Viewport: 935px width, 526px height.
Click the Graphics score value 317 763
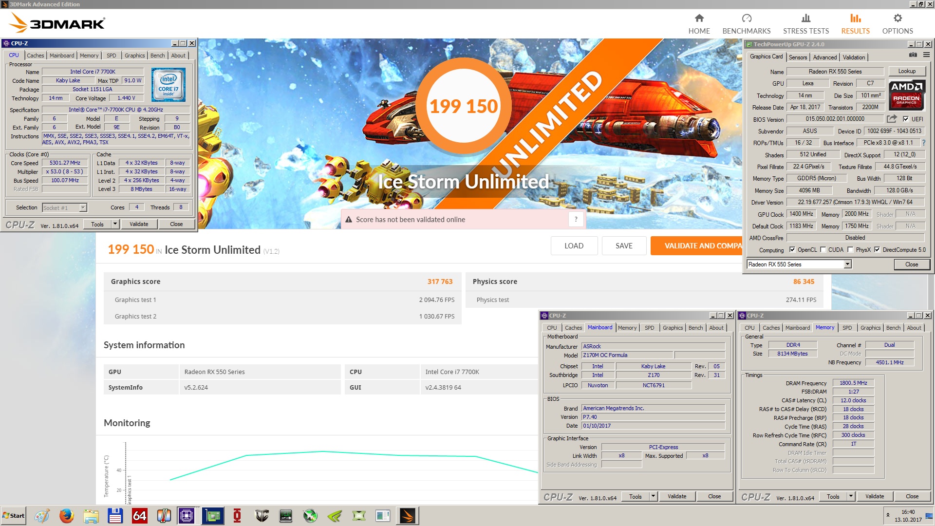440,282
